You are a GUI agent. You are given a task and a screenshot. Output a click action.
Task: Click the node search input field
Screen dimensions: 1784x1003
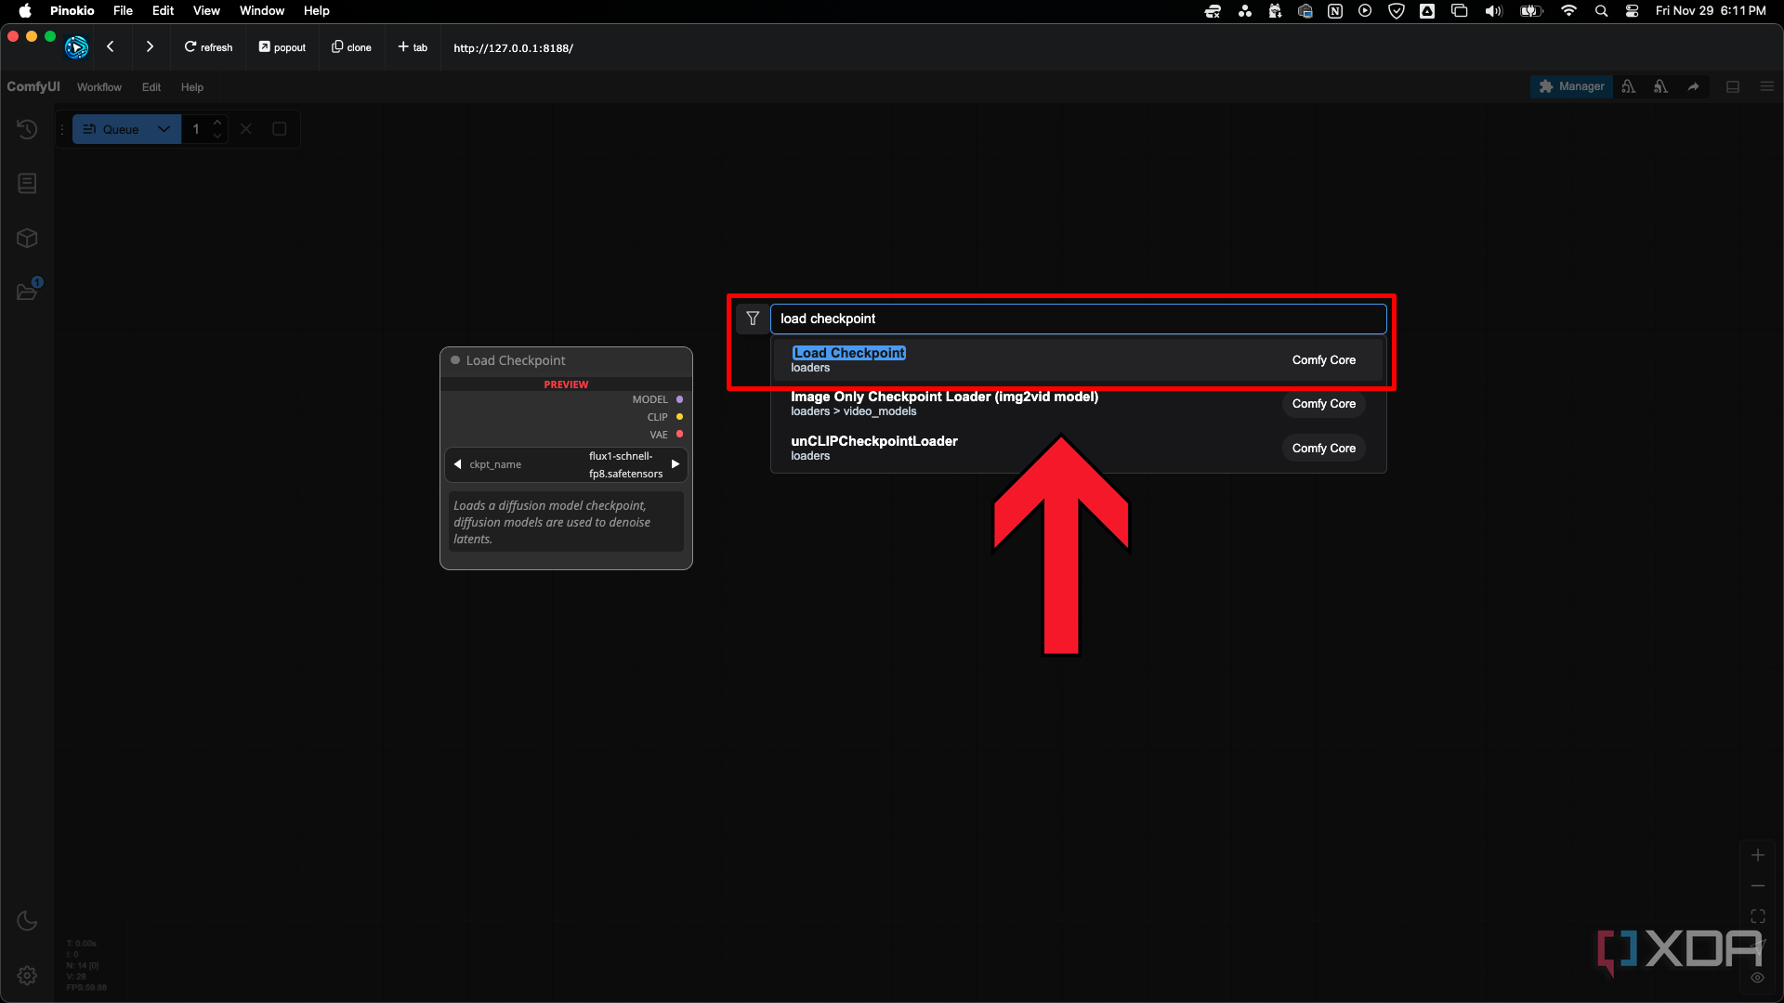pos(1078,319)
